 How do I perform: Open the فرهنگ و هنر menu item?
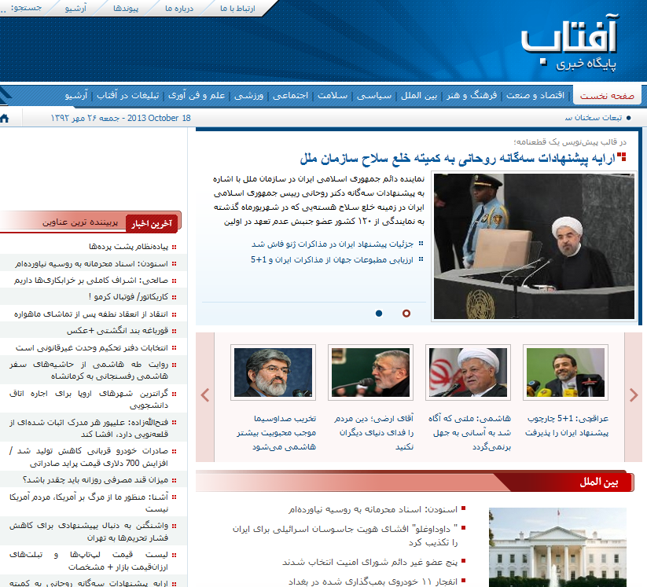(471, 95)
